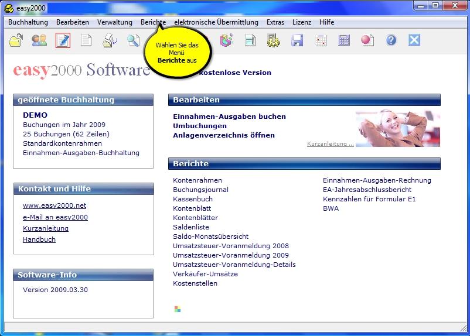Click e-Mail an easy2000 link

(55, 217)
